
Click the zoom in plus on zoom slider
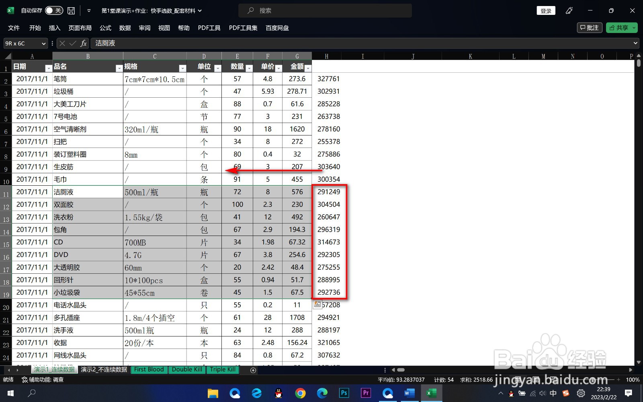[x=618, y=379]
